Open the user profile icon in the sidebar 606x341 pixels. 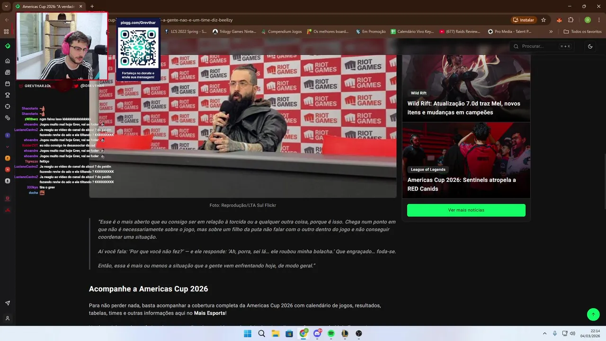point(8,318)
